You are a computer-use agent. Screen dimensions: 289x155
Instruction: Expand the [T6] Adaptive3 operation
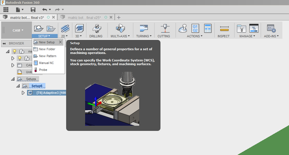23,93
